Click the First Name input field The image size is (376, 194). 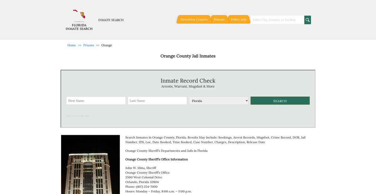point(96,100)
